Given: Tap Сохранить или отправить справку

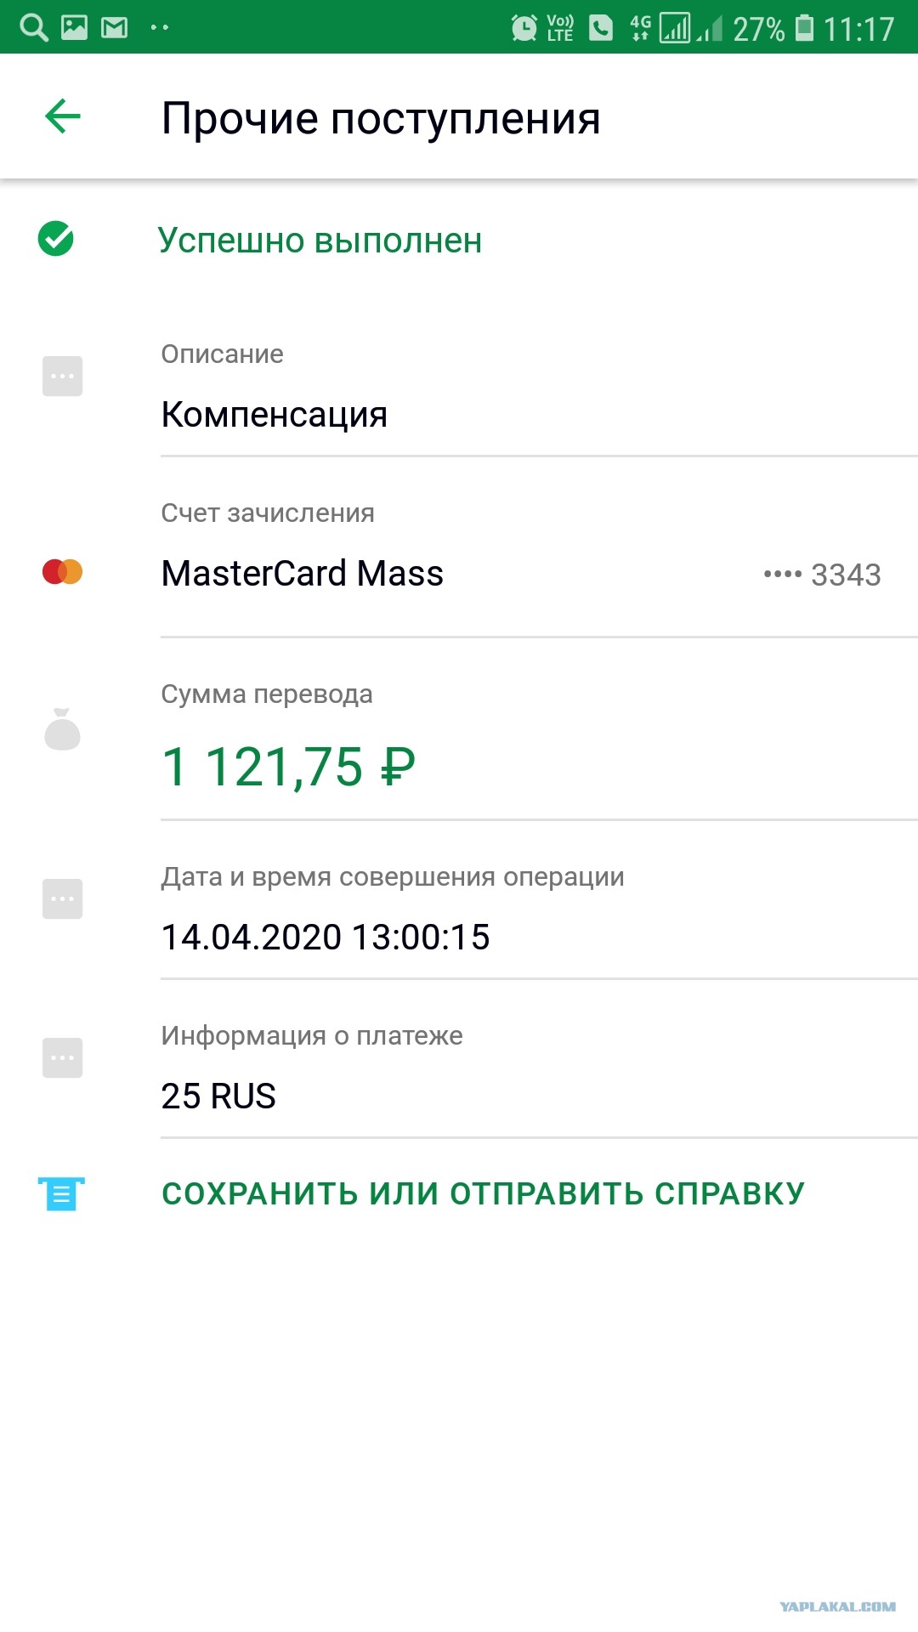Looking at the screenshot, I should [483, 1193].
